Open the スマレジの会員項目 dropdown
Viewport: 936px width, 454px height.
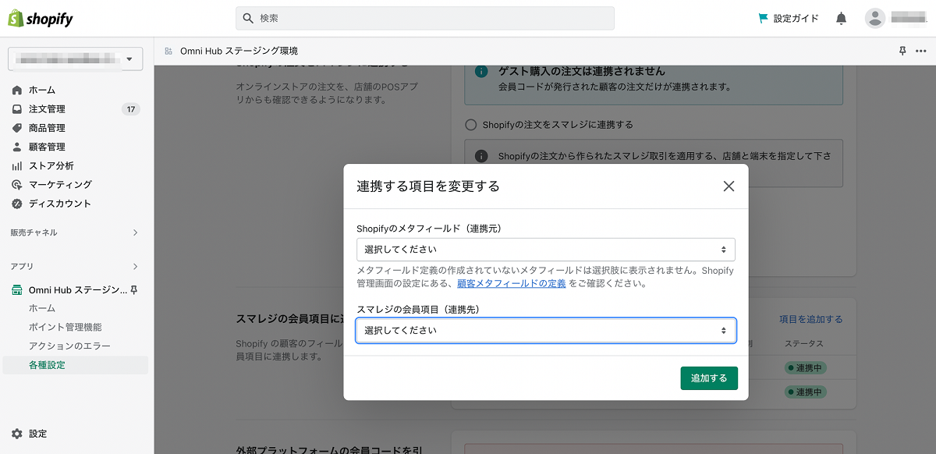pos(546,331)
